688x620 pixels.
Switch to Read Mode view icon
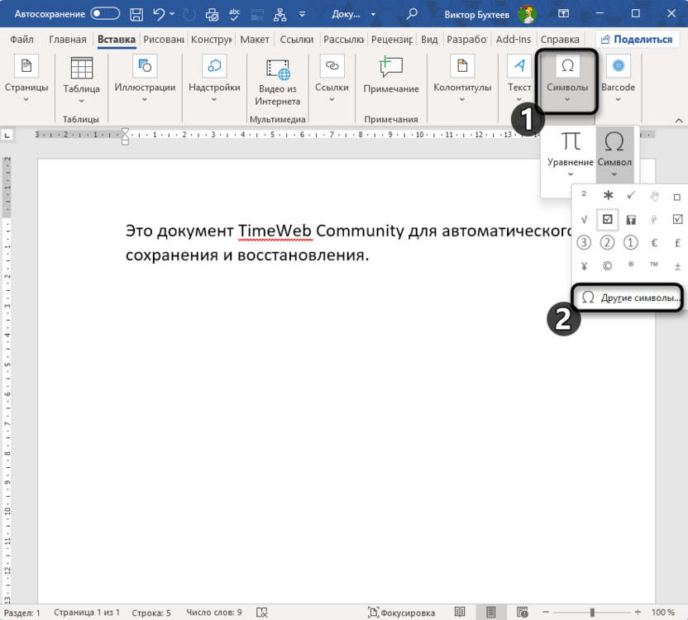(x=460, y=612)
